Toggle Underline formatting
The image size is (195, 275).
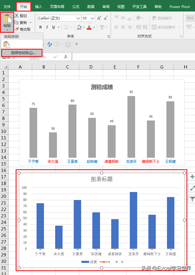click(53, 27)
